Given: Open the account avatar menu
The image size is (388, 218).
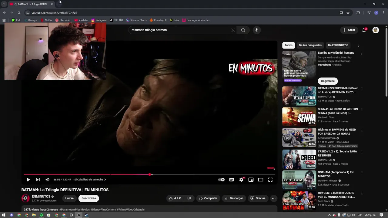Looking at the screenshot, I should click(x=376, y=30).
